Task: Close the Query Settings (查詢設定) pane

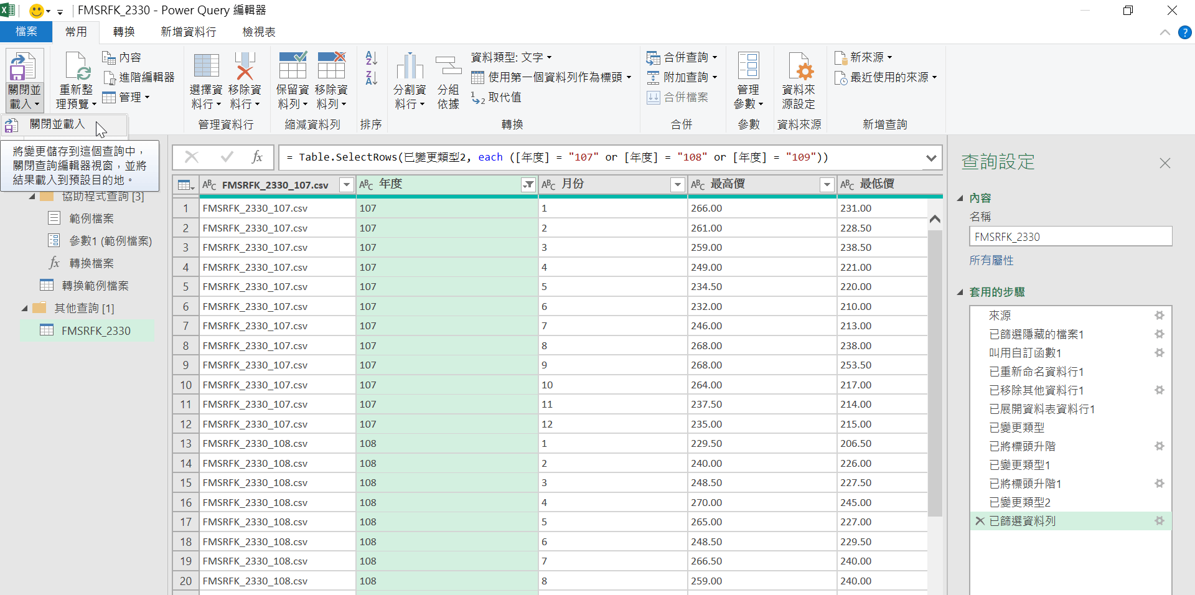Action: click(x=1165, y=163)
